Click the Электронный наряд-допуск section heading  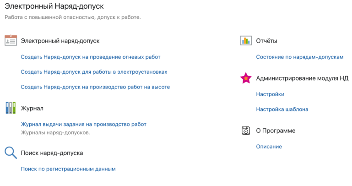point(60,41)
